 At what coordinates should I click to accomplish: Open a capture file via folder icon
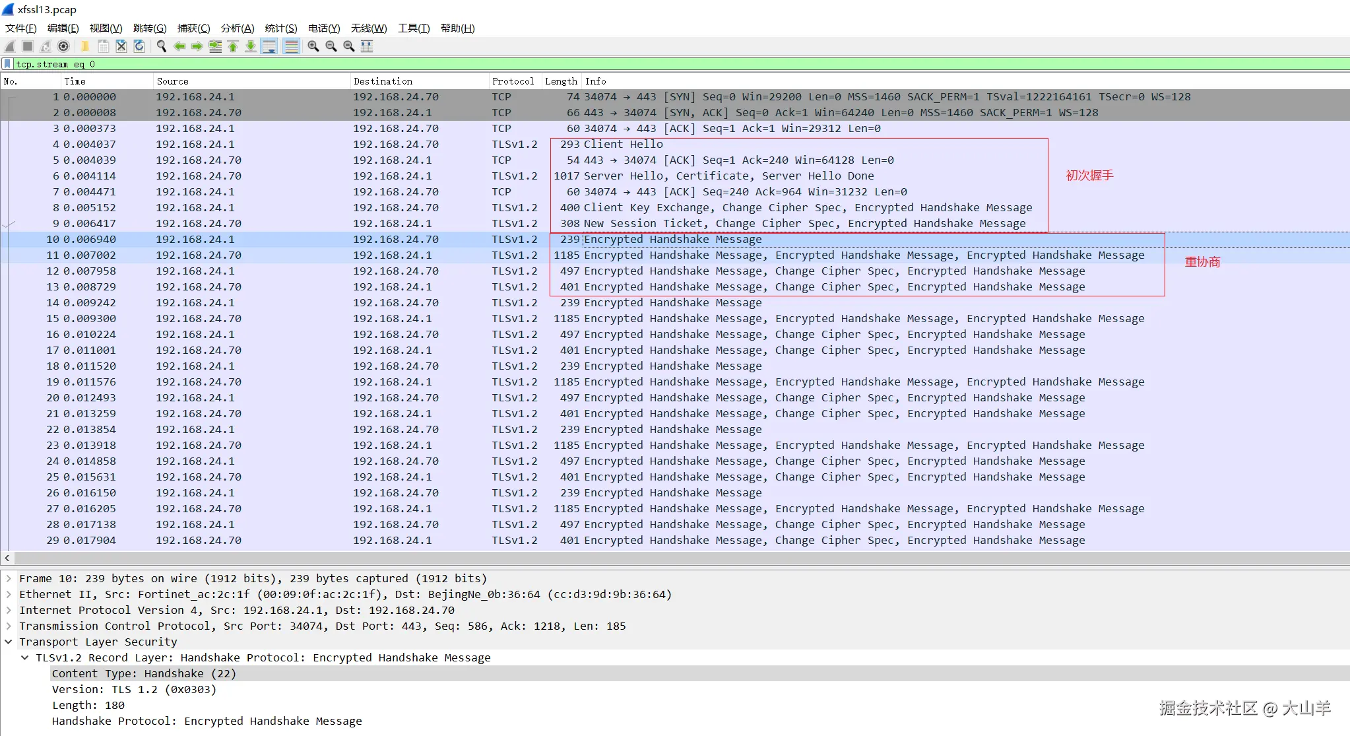(85, 46)
